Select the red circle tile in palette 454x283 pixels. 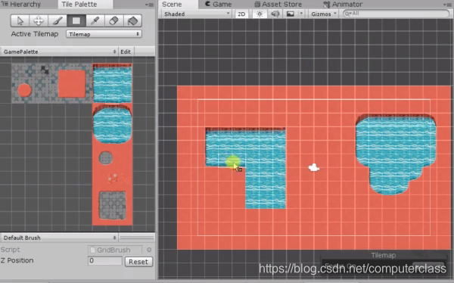(x=25, y=90)
